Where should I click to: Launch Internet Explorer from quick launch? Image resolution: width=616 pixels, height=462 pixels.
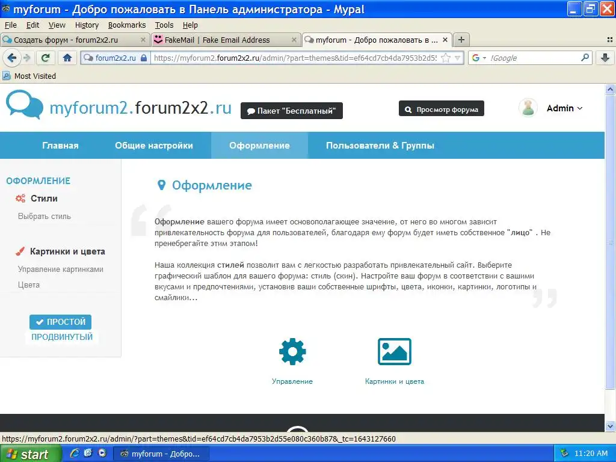click(x=74, y=454)
